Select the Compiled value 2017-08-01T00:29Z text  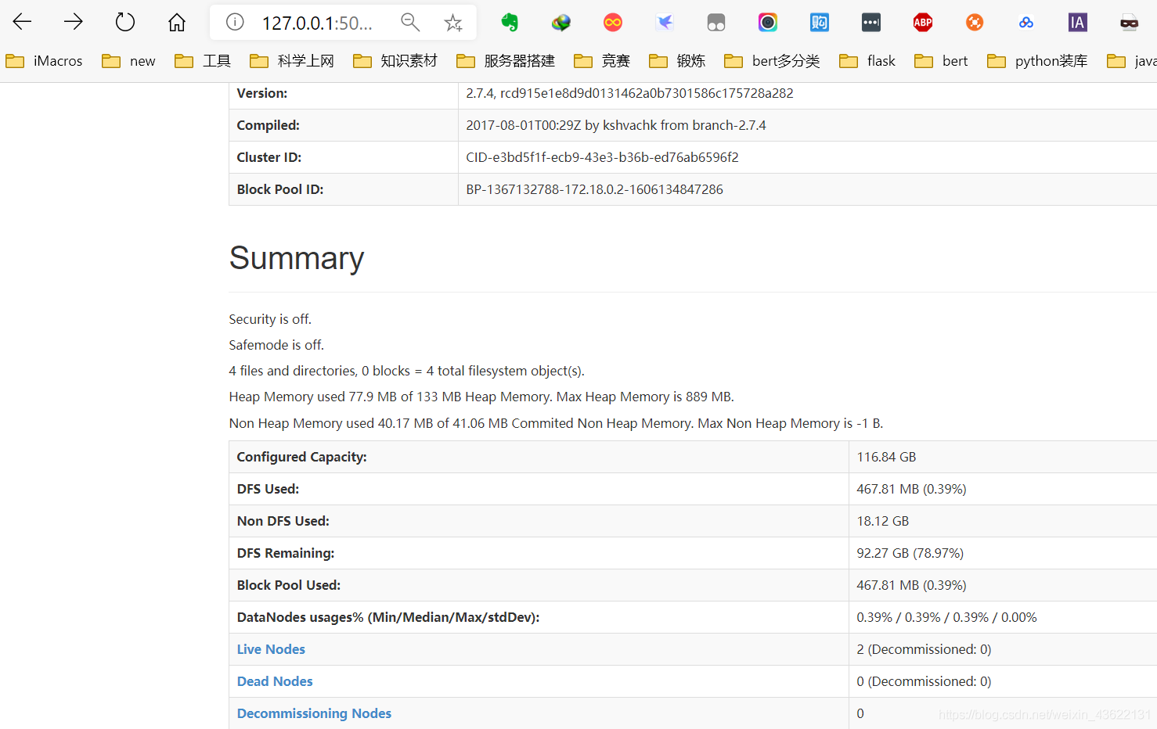click(616, 125)
